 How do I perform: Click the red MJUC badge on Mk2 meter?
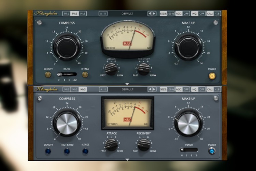[x=127, y=44]
